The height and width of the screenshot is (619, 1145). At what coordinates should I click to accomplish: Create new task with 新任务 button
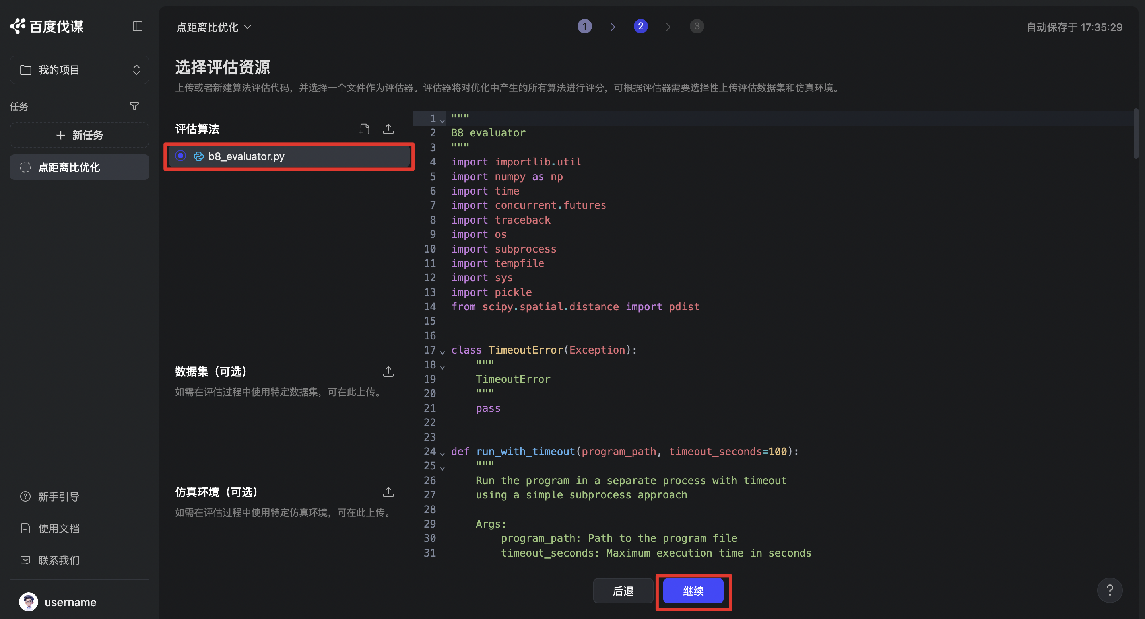[x=80, y=135]
